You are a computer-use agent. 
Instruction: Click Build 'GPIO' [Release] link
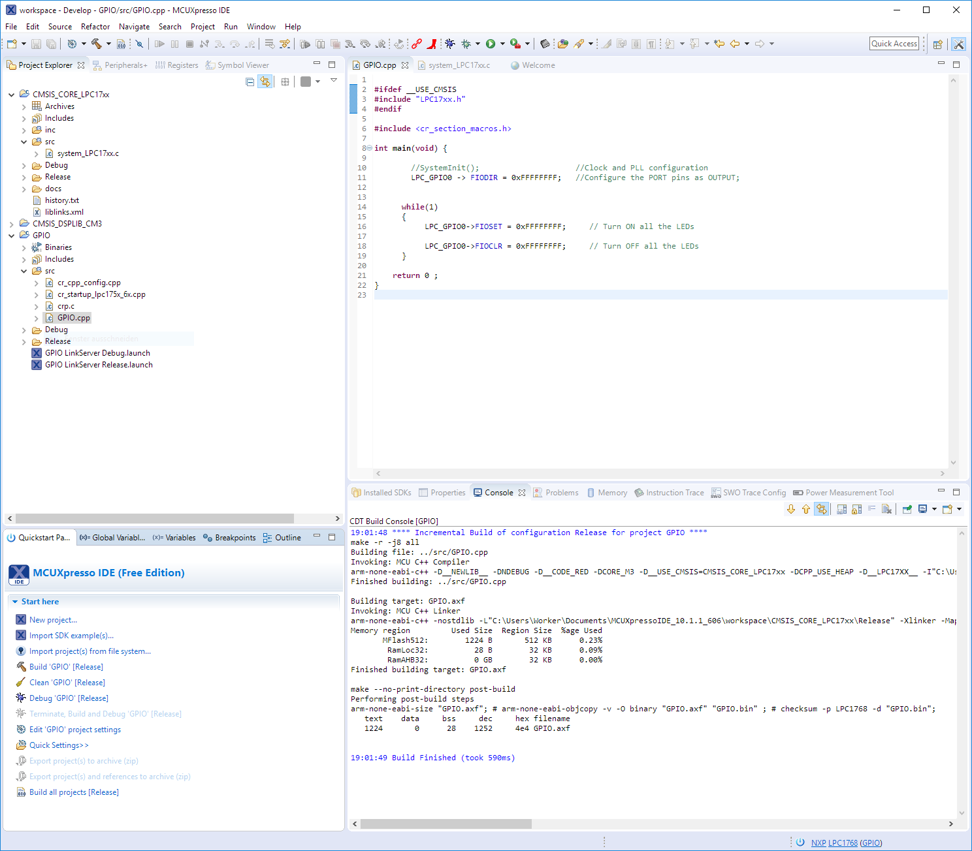pos(66,667)
